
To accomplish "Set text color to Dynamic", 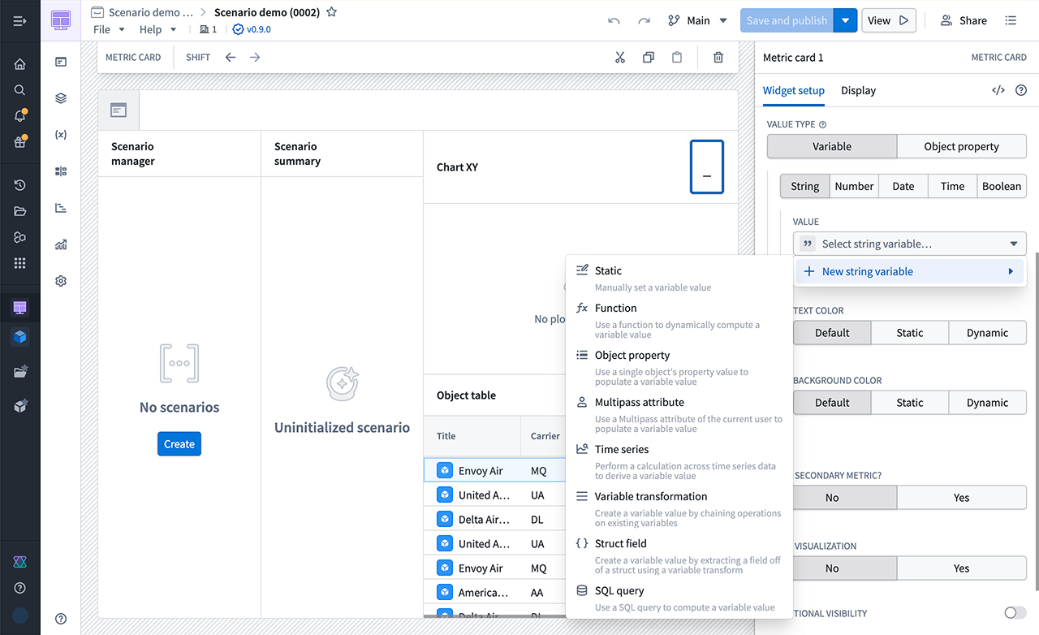I will pyautogui.click(x=988, y=333).
